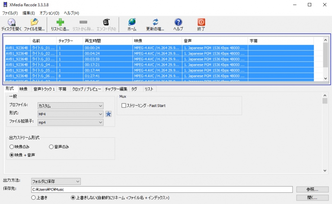The width and height of the screenshot is (332, 204).
Task: Check for updates refresh icon
Action: [155, 22]
